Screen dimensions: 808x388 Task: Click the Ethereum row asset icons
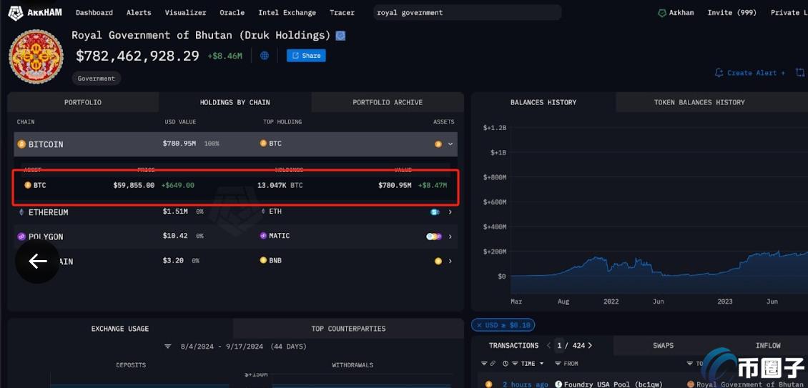coord(435,212)
